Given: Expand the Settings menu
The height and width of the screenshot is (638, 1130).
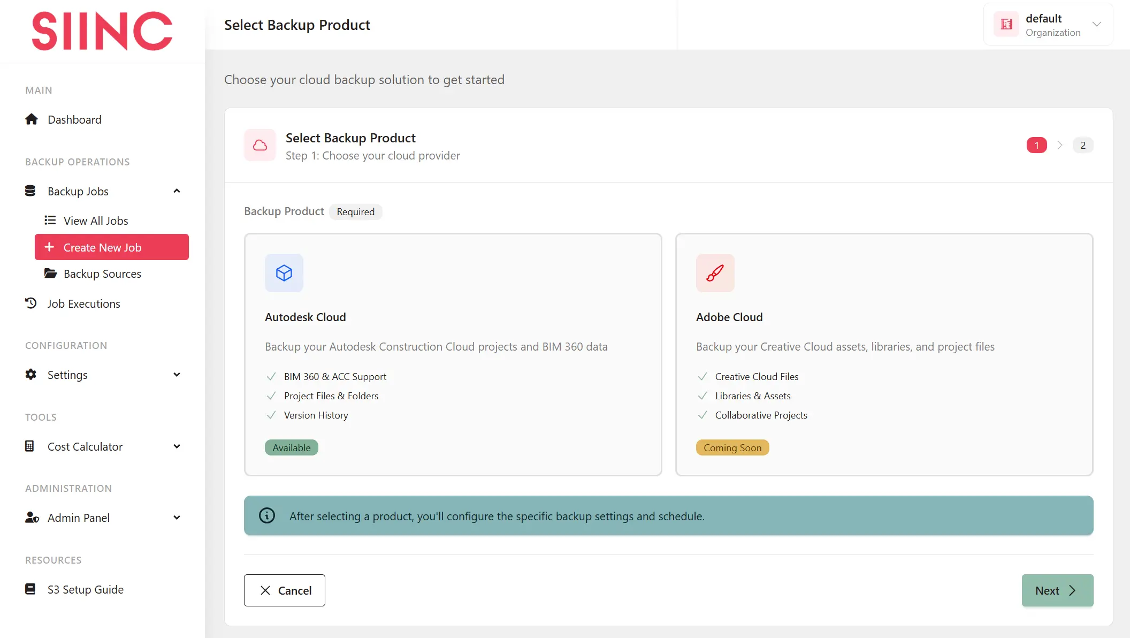Looking at the screenshot, I should pos(177,375).
